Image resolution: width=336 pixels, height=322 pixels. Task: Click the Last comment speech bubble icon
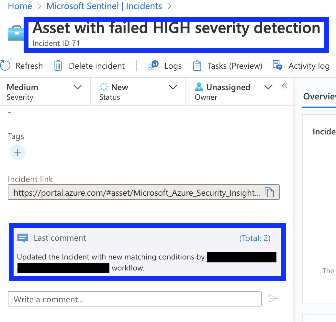pyautogui.click(x=23, y=238)
